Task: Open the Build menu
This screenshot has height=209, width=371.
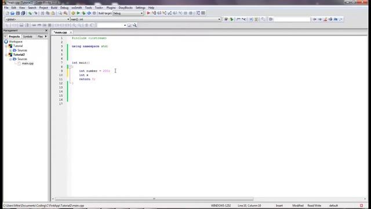Action: [x=54, y=8]
